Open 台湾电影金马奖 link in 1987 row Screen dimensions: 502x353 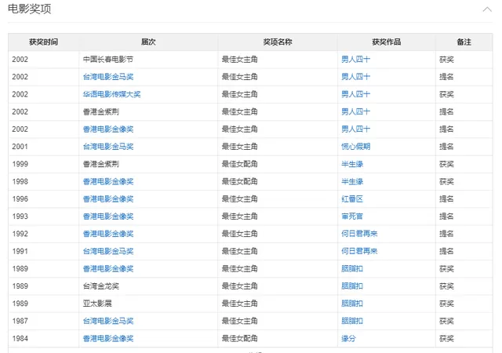click(x=108, y=321)
